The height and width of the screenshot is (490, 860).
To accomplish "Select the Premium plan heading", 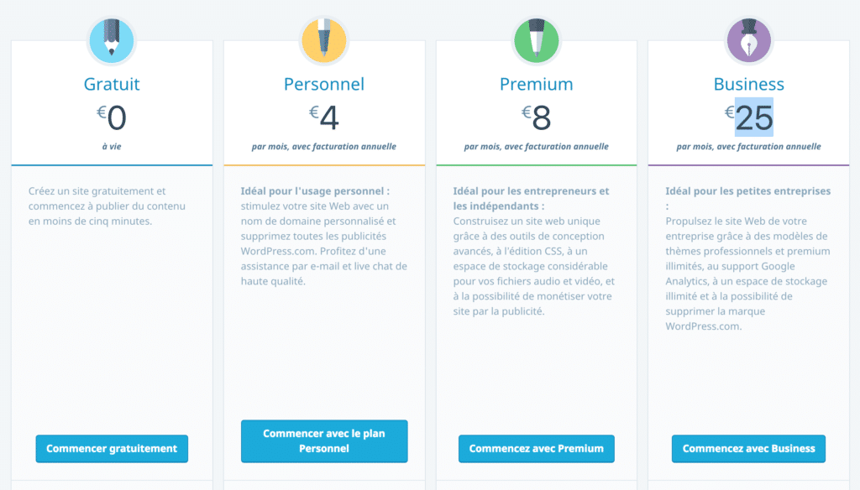I will coord(537,84).
